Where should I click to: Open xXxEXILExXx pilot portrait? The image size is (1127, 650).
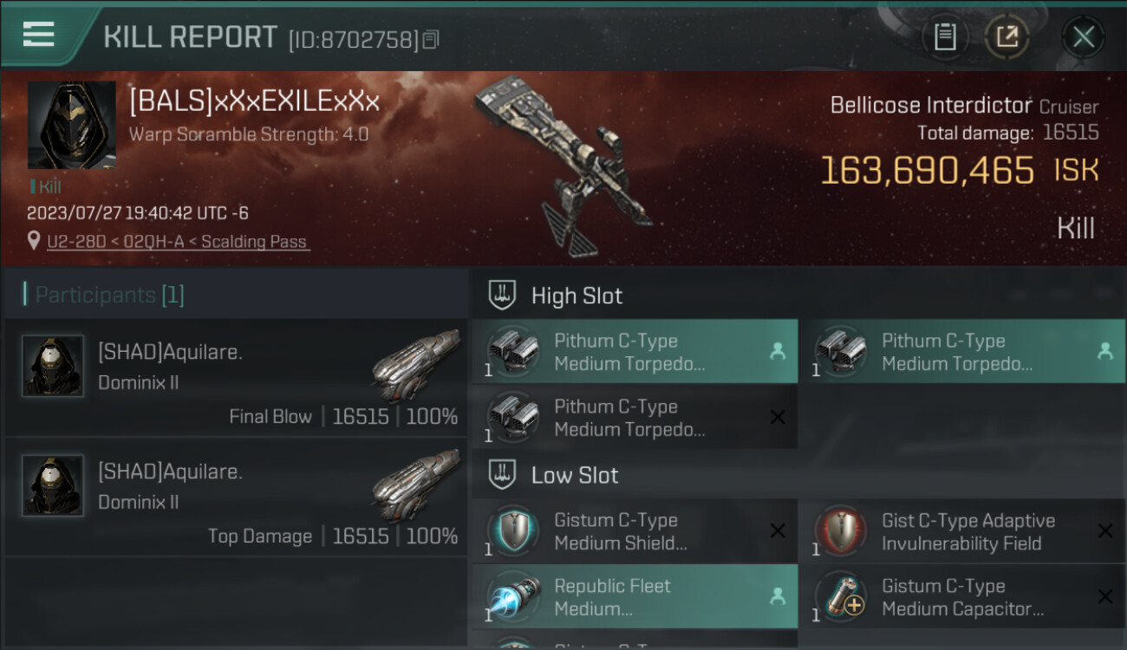(x=71, y=125)
